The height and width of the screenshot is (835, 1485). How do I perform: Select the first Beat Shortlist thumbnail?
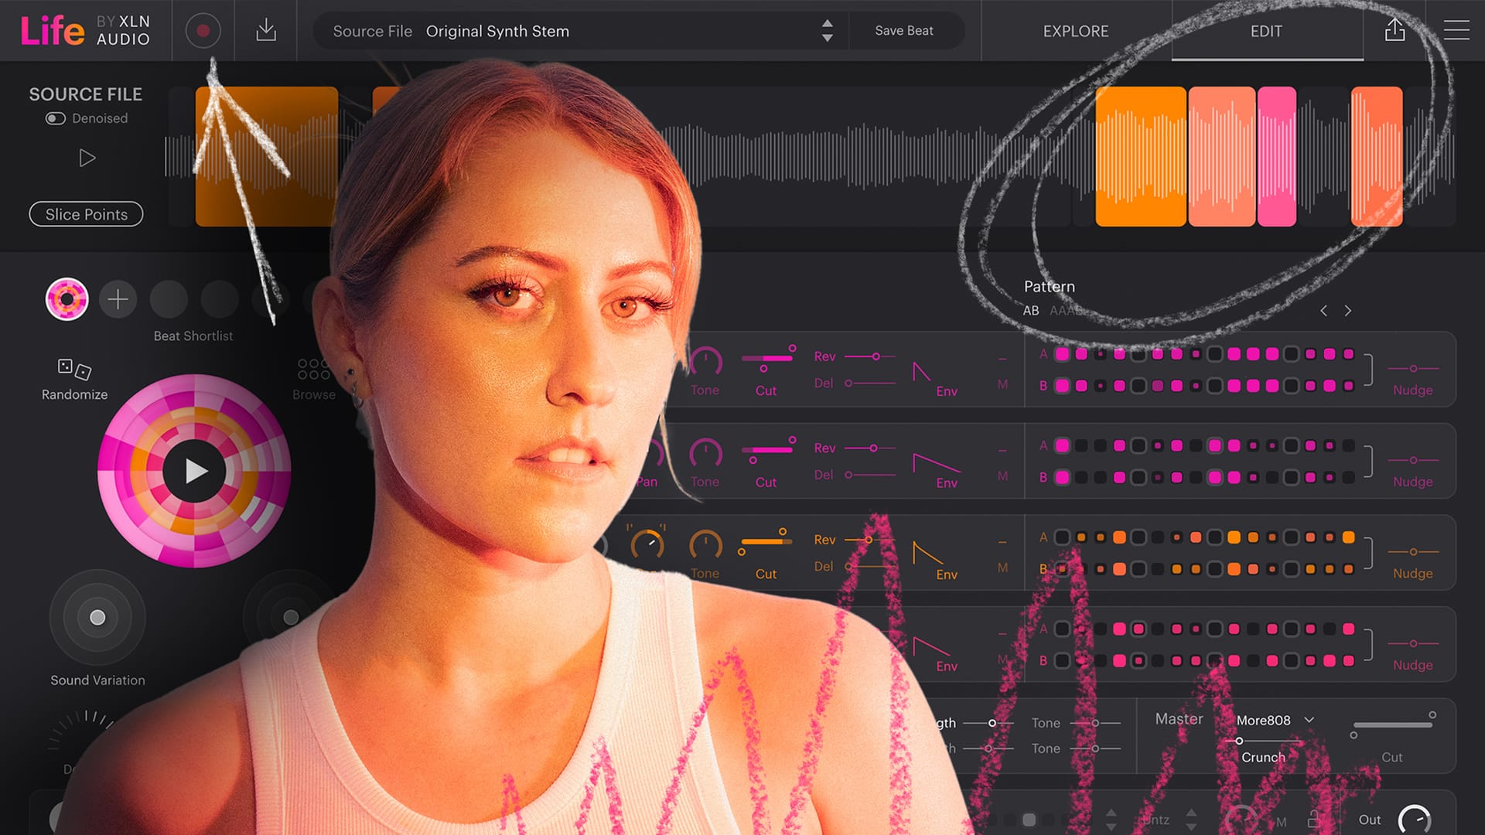tap(67, 299)
